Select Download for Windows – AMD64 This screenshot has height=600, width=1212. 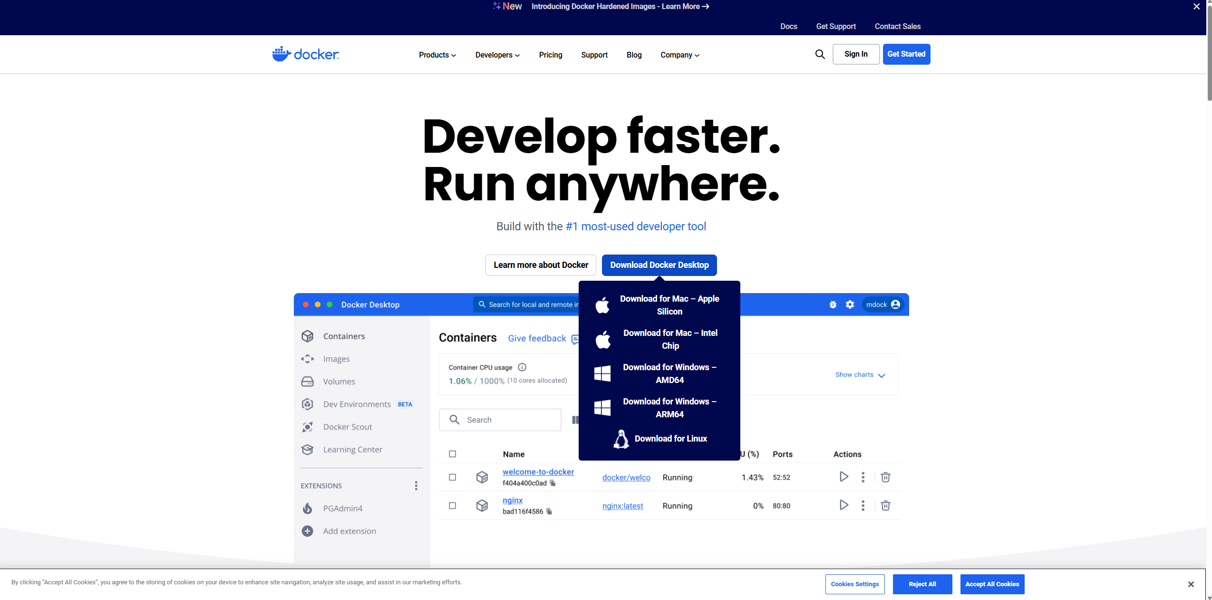click(x=669, y=374)
